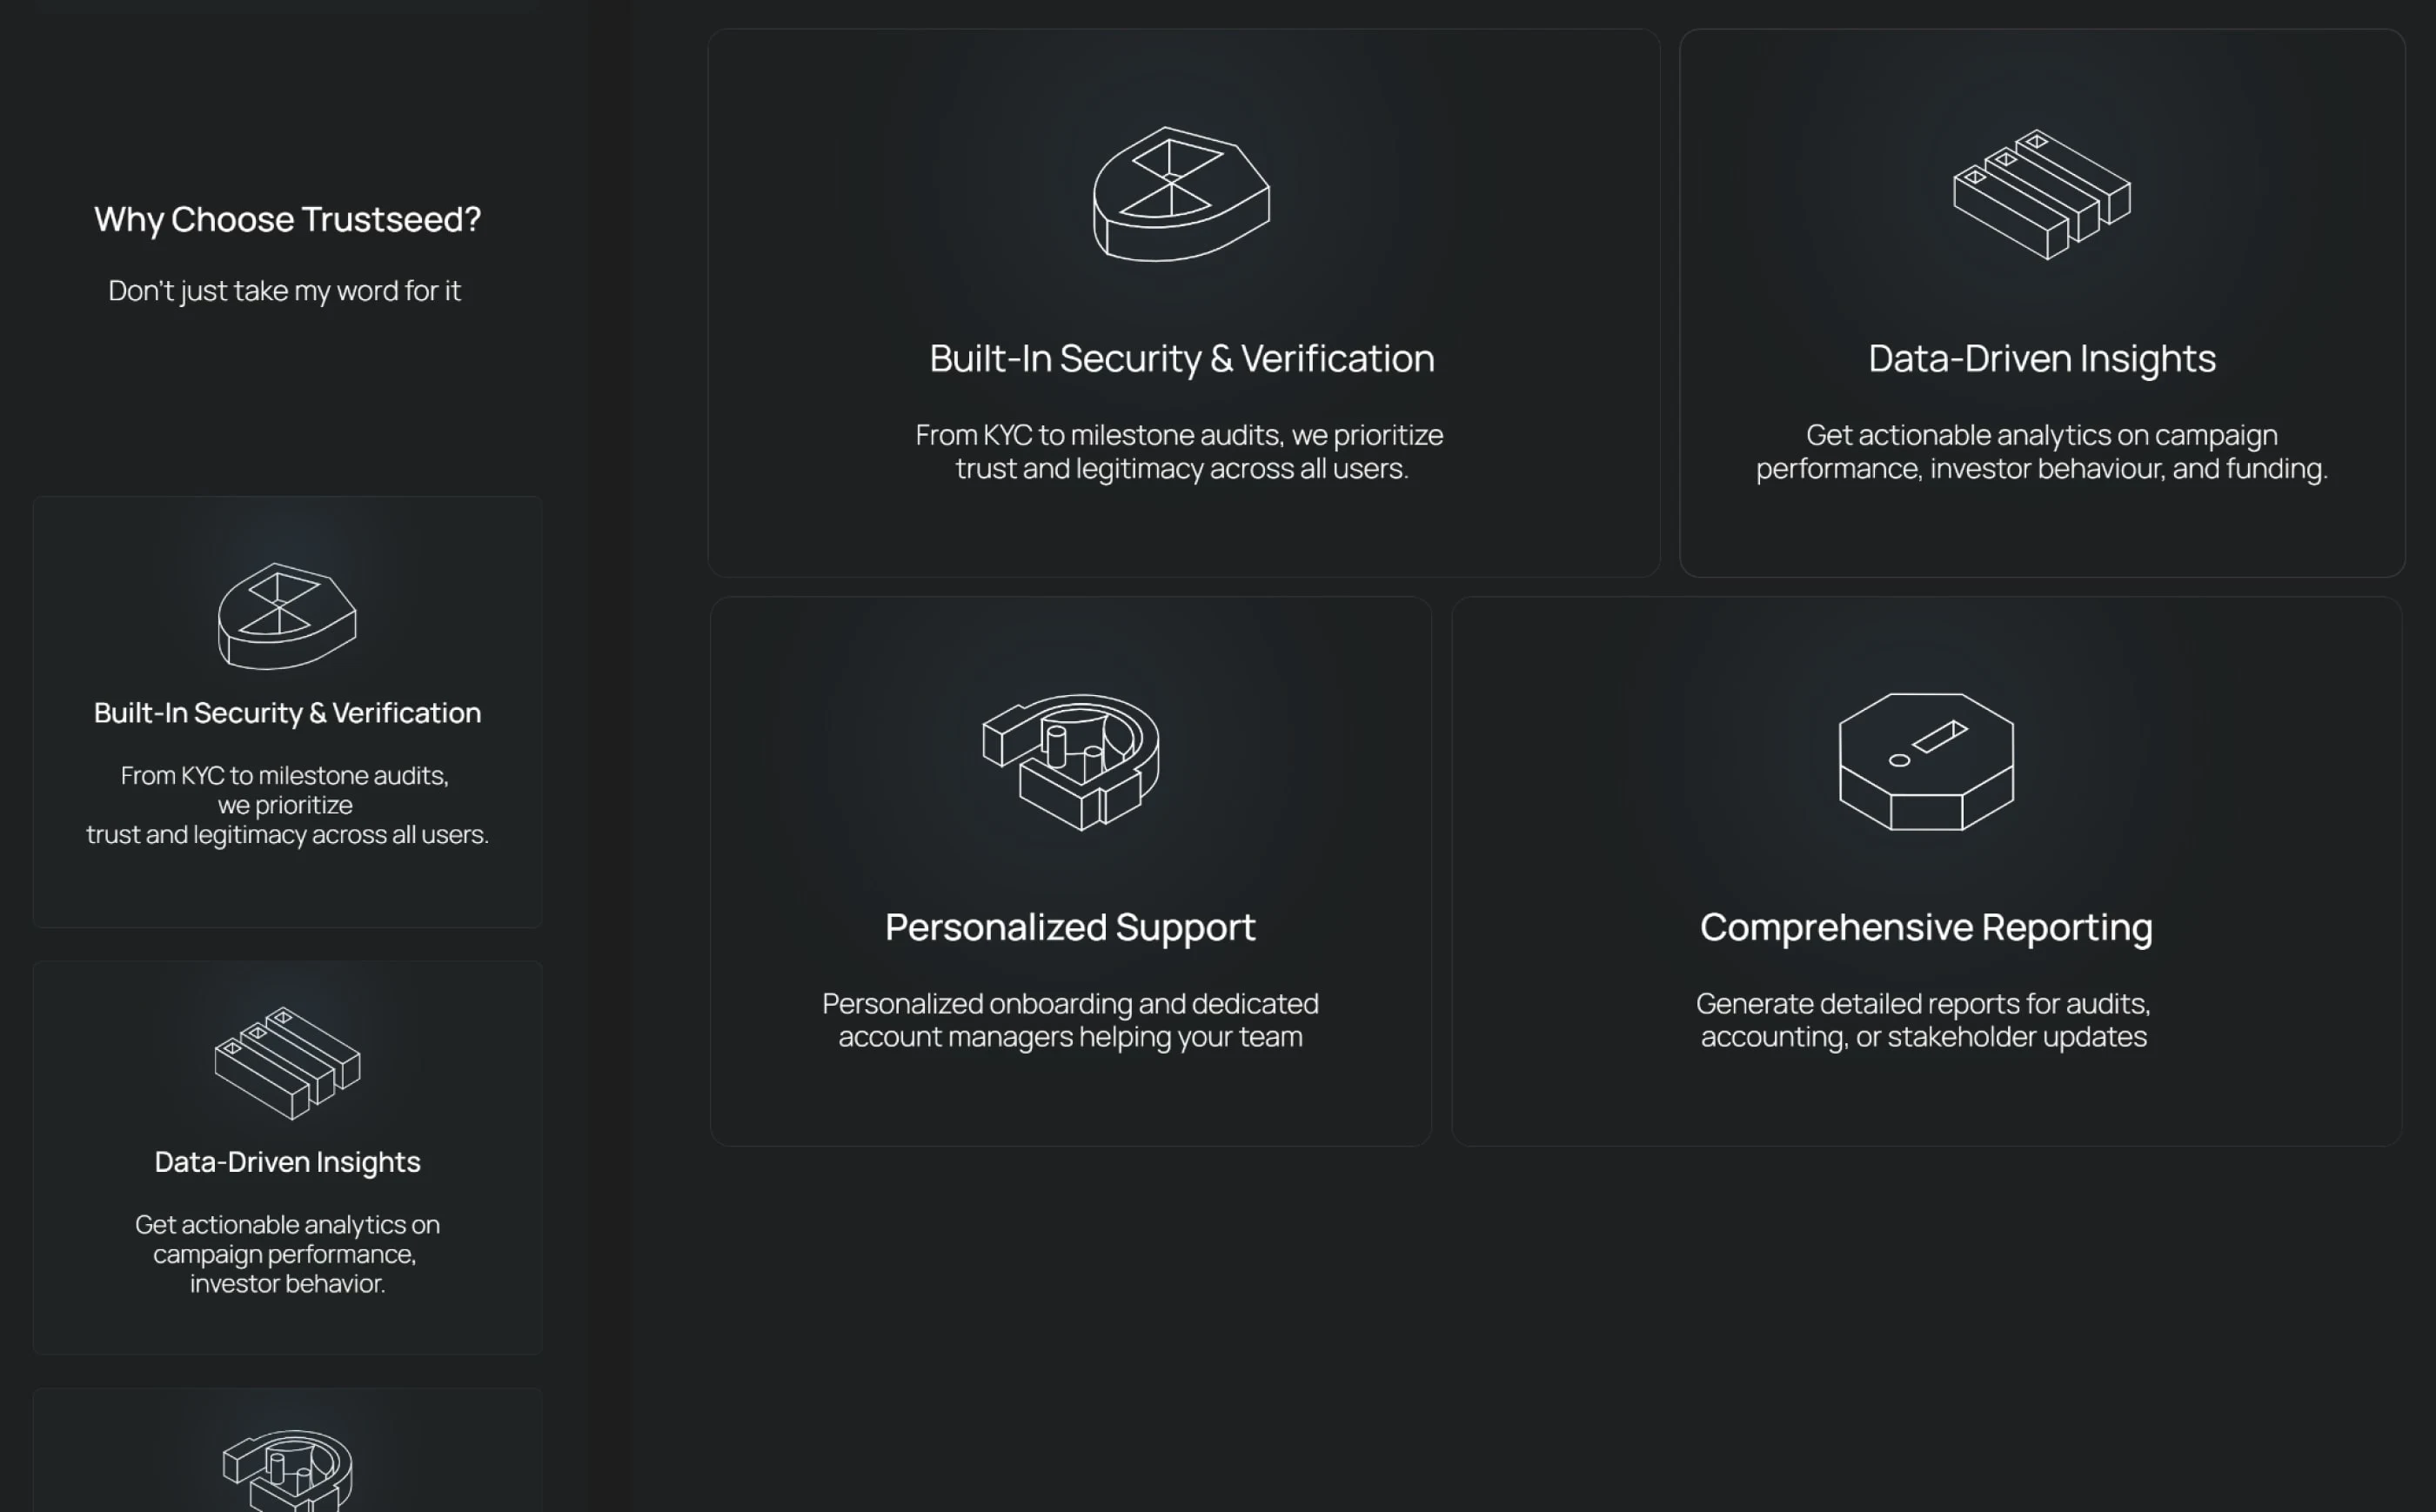Select the Data-Driven Insights card title
The height and width of the screenshot is (1512, 2436).
(2041, 358)
